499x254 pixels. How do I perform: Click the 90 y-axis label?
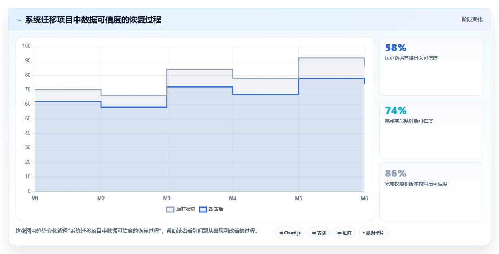(28, 61)
